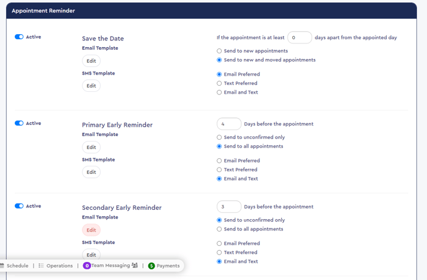
Task: Click the people icon beside Team Messaging
Action: 135,265
